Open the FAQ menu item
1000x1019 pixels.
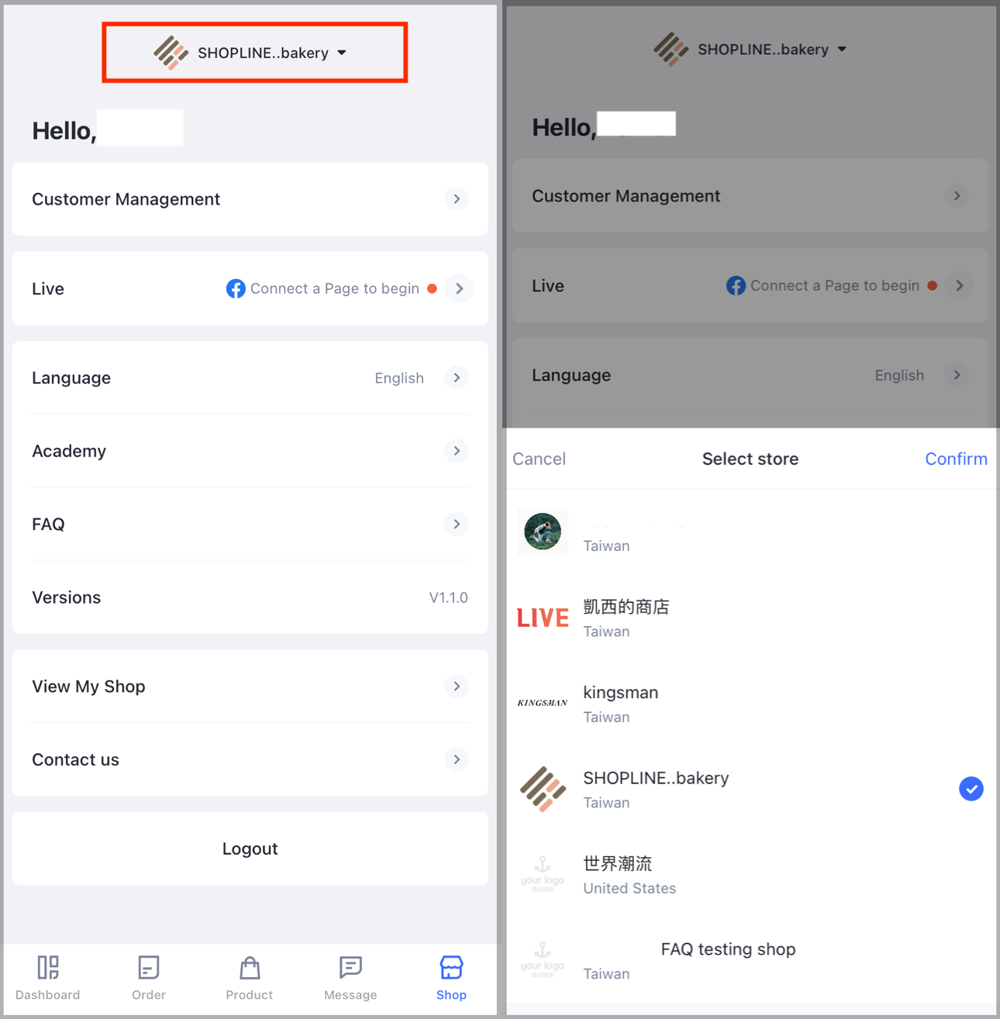click(250, 524)
